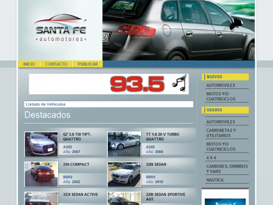Click AUDI brand under Q7 listing
The height and width of the screenshot is (205, 273).
(67, 147)
